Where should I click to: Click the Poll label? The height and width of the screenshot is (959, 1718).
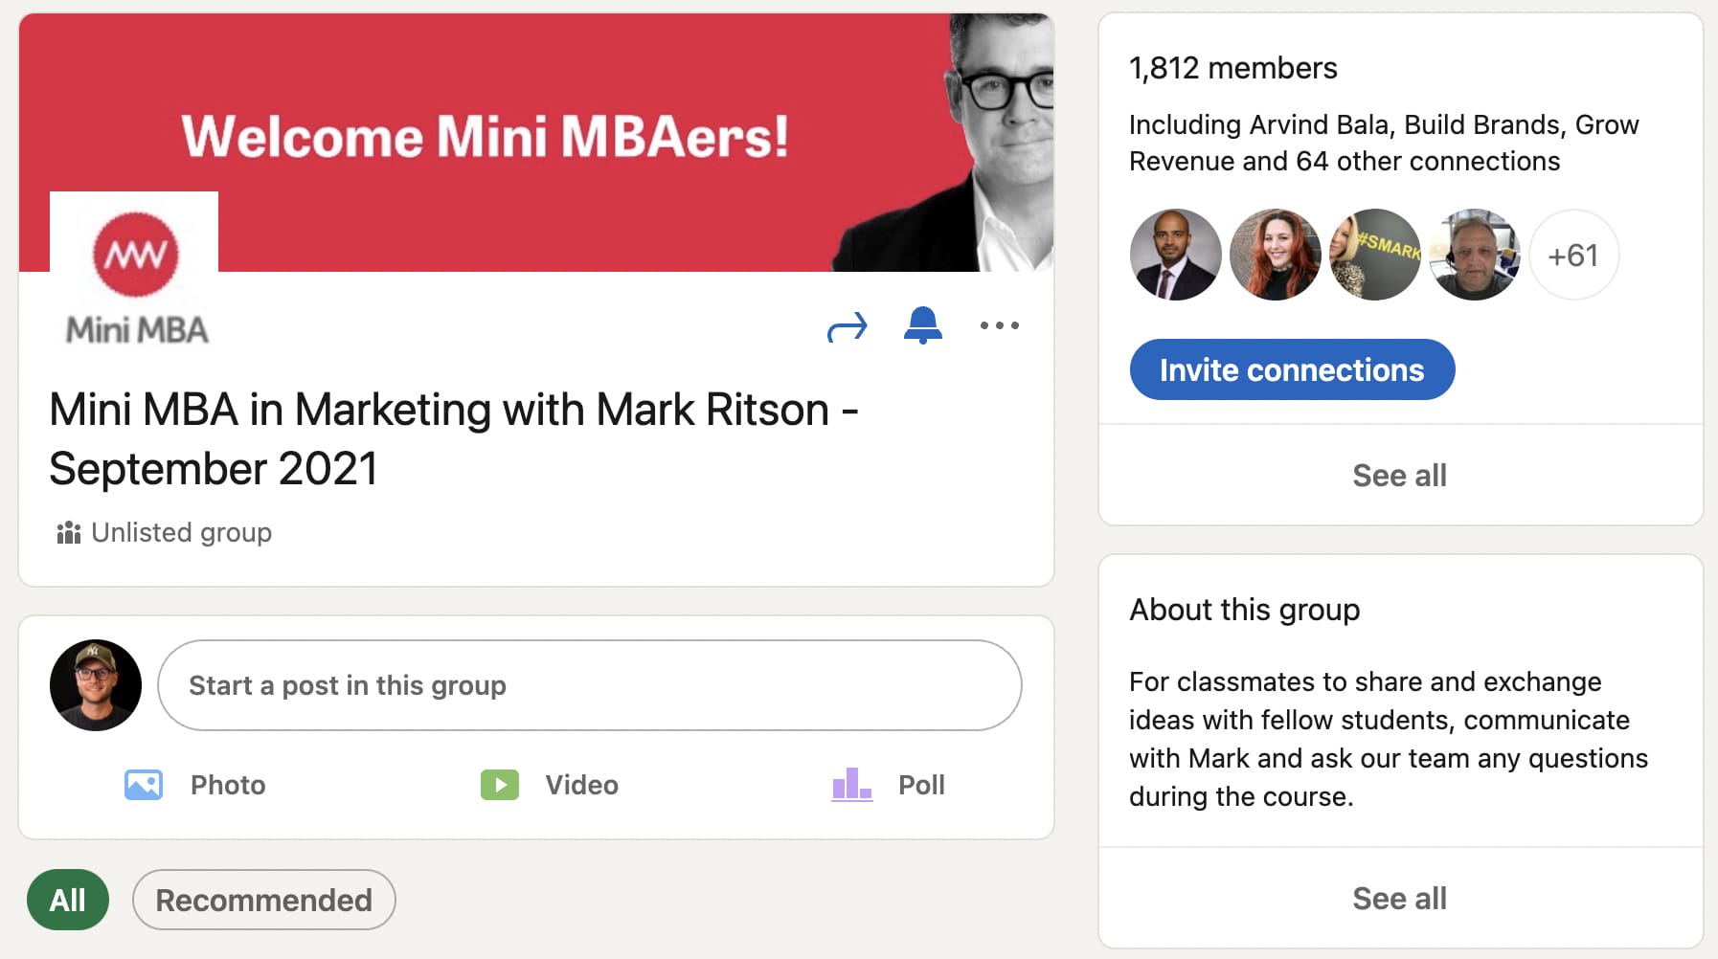(921, 785)
